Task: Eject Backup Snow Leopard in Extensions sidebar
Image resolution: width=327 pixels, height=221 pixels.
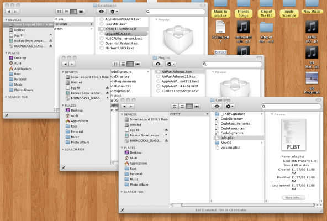Action: click(x=50, y=41)
